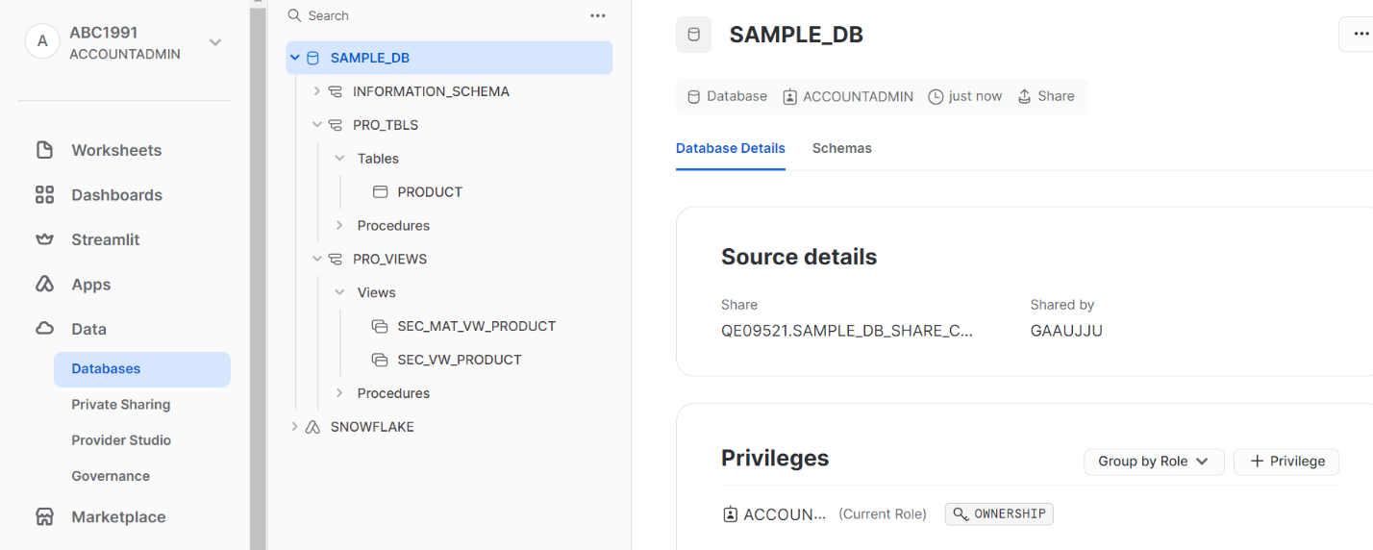Open the Marketplace store icon
Image resolution: width=1373 pixels, height=550 pixels.
pyautogui.click(x=44, y=517)
